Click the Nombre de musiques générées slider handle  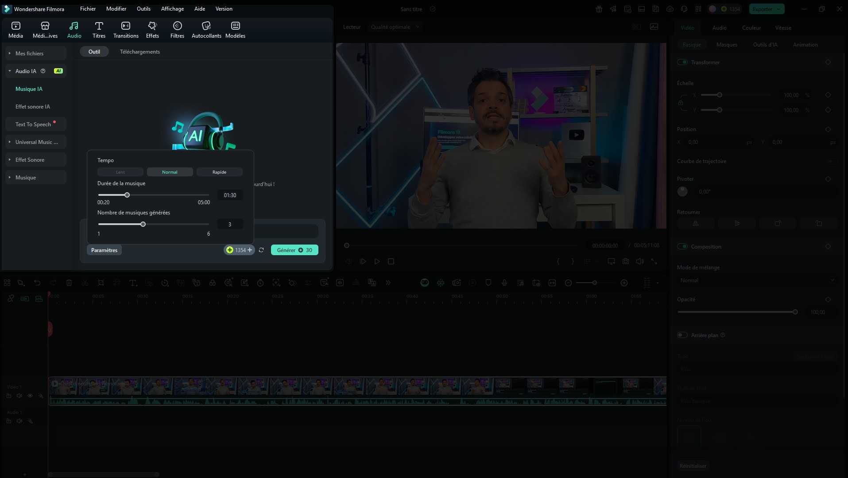[x=143, y=224]
